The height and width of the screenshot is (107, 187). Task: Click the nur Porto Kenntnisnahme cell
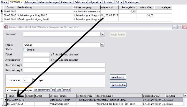point(87,11)
